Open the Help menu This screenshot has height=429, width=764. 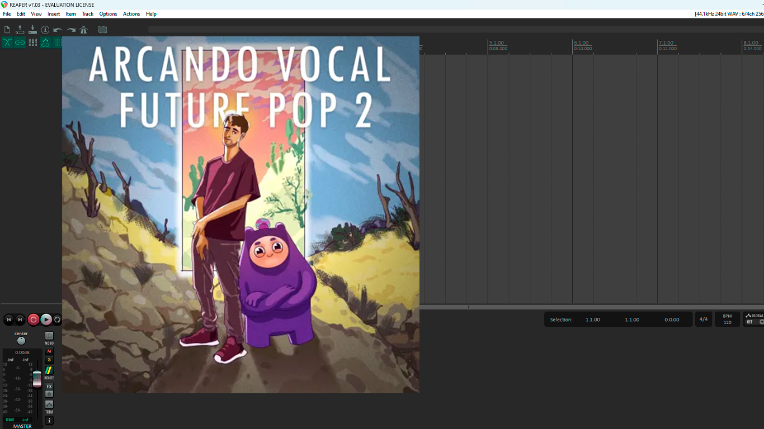tap(151, 14)
